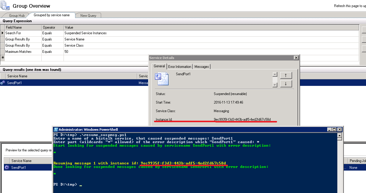Select the General tab in Service Details
The image size is (366, 193).
click(159, 66)
